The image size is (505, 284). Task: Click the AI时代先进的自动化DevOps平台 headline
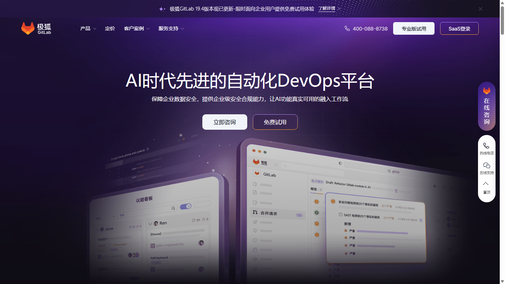250,81
